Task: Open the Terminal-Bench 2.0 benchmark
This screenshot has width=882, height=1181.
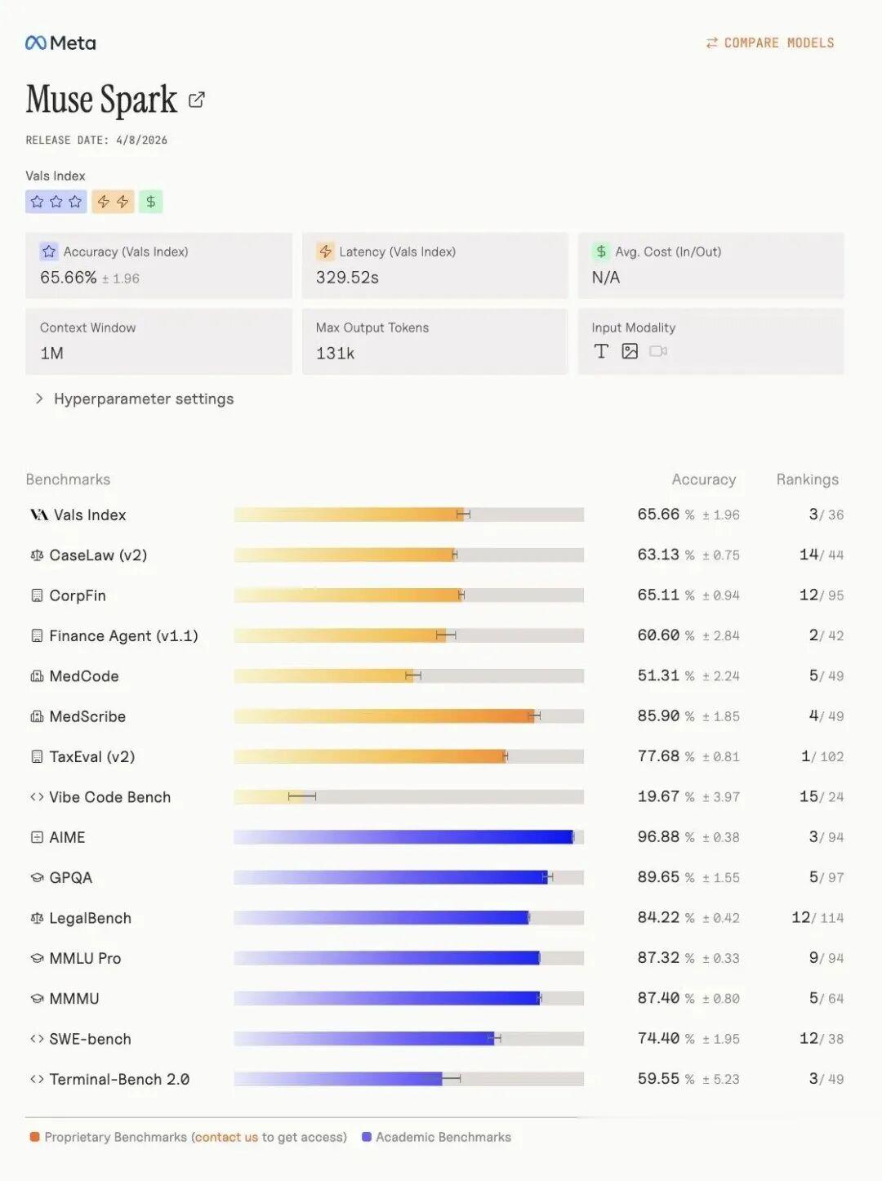Action: pyautogui.click(x=119, y=1079)
